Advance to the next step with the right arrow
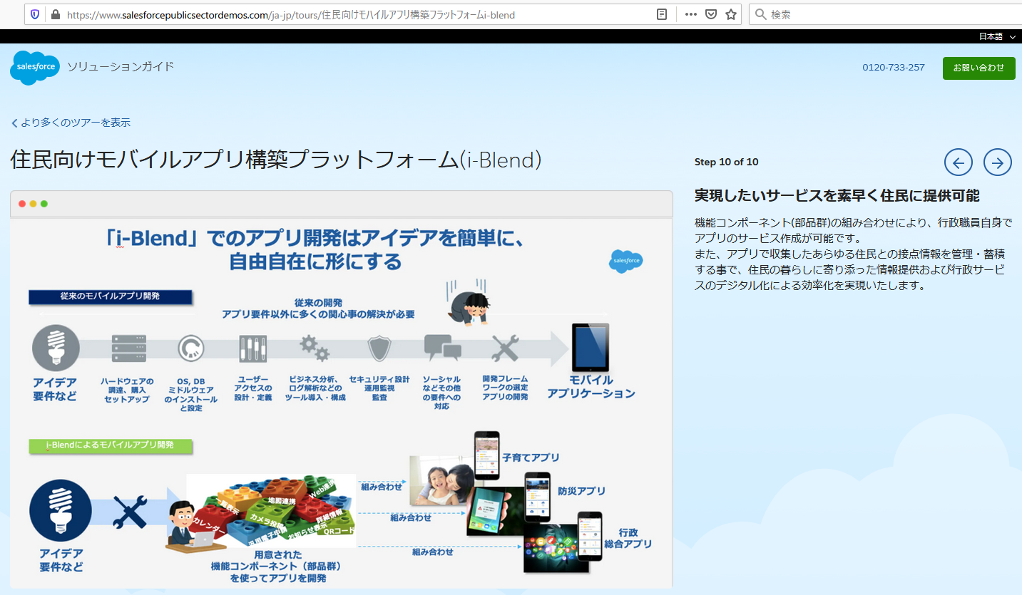1022x595 pixels. (997, 162)
